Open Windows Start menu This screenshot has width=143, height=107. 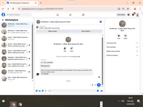(x=3, y=101)
